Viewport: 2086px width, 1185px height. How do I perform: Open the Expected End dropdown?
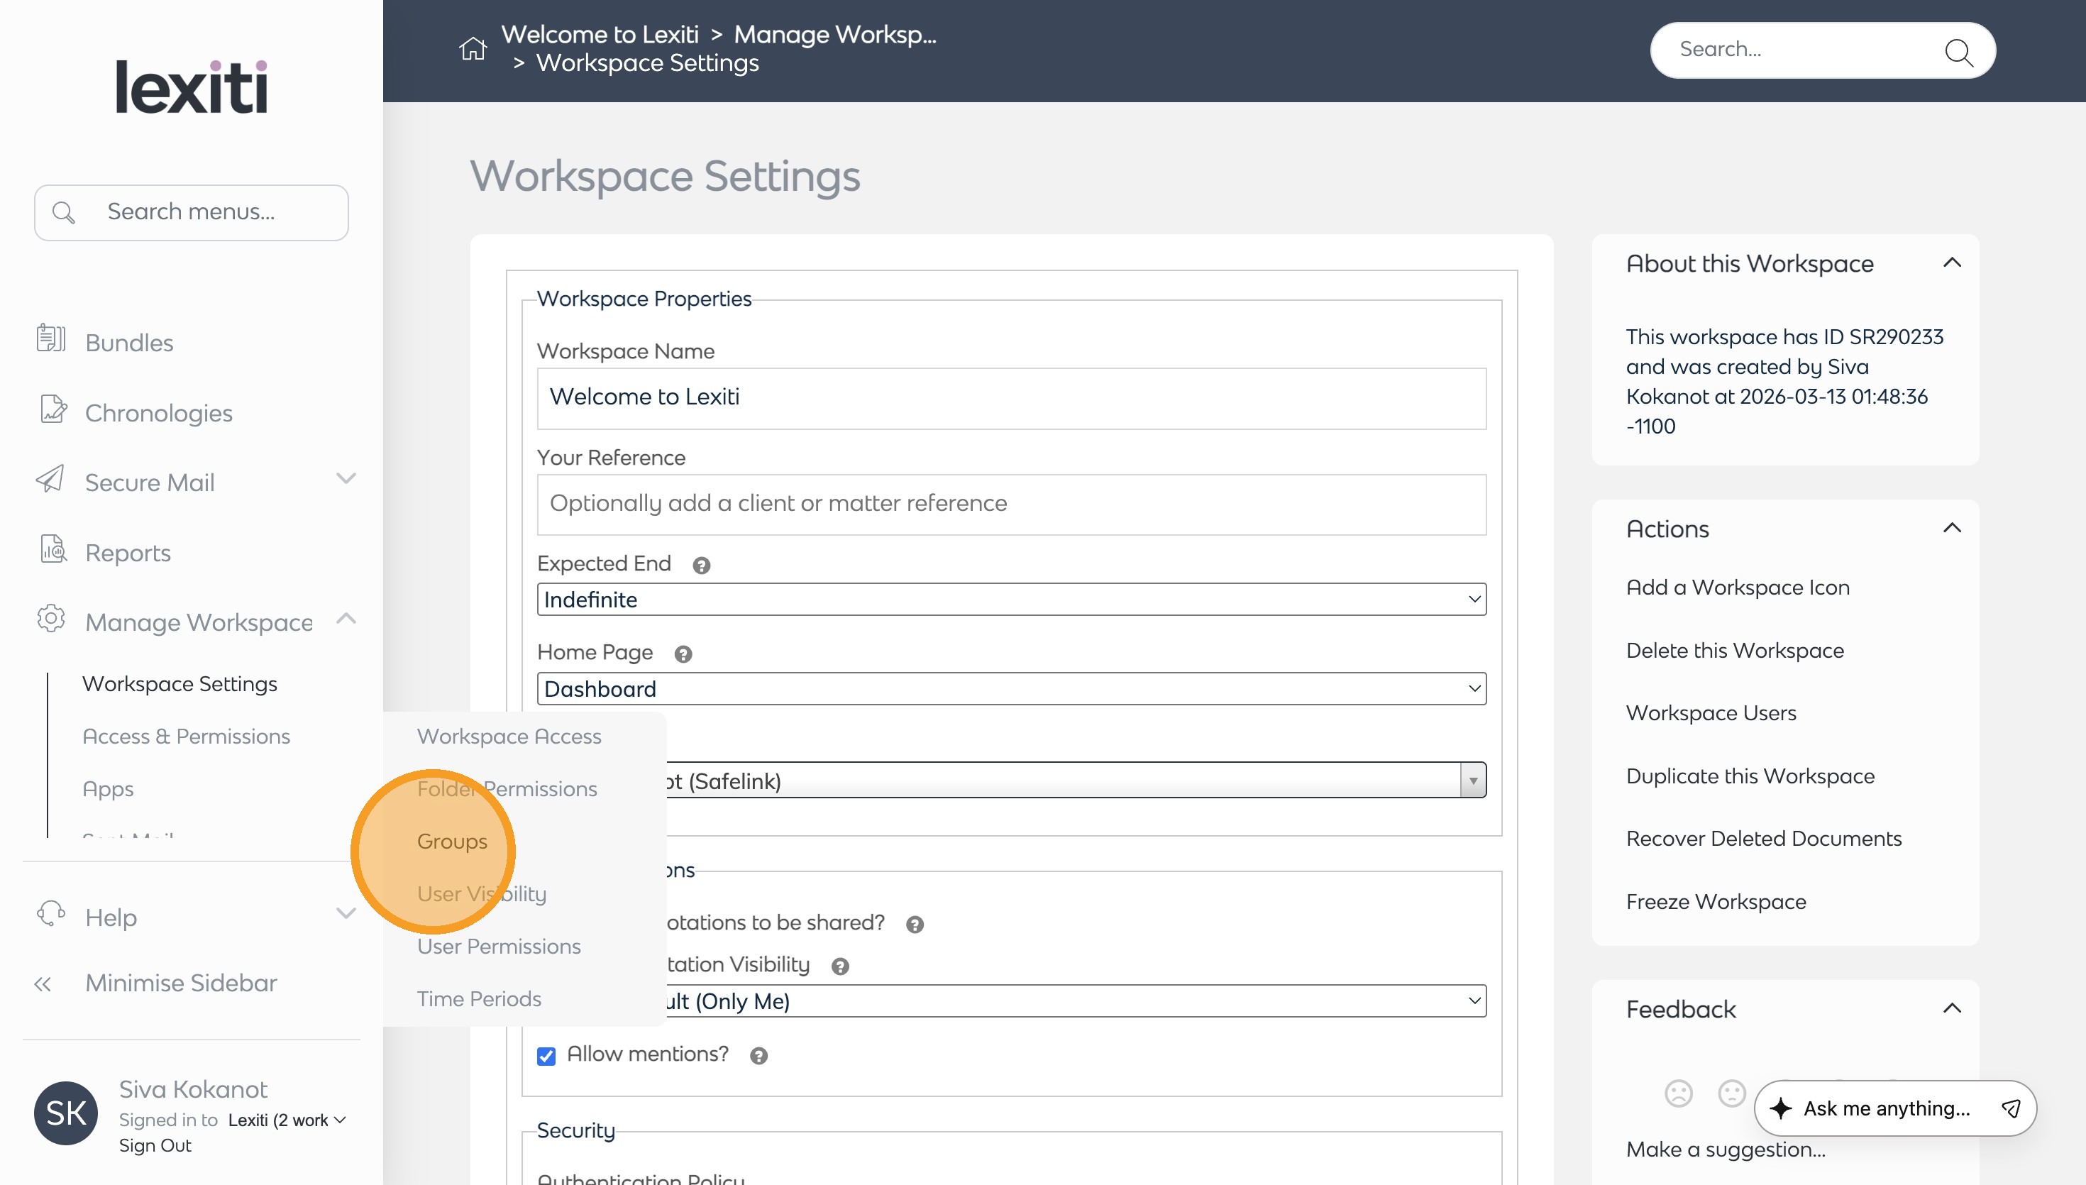[x=1011, y=599]
